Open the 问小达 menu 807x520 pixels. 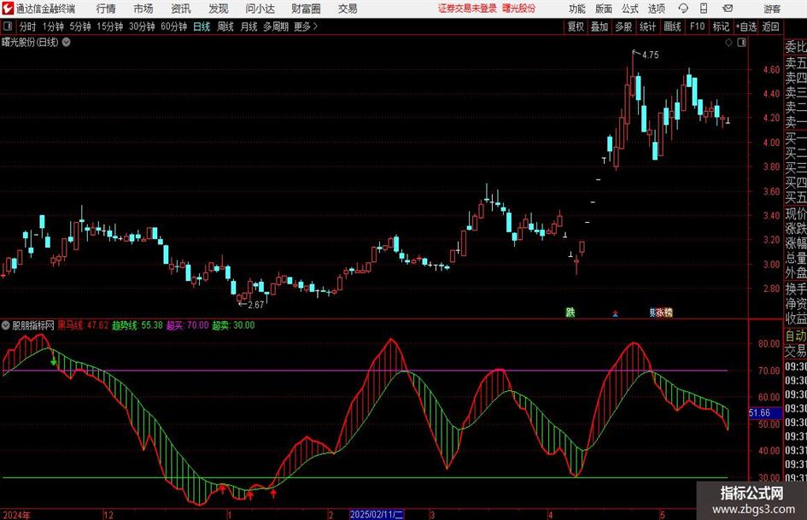260,9
